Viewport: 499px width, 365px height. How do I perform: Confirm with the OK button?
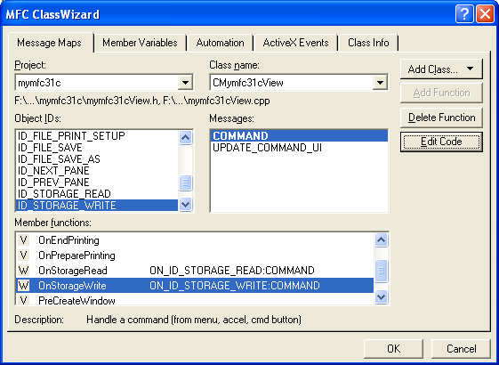coord(393,348)
